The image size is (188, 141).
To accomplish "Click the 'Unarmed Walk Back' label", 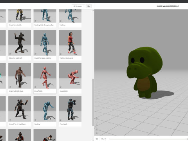I will click(16, 91).
